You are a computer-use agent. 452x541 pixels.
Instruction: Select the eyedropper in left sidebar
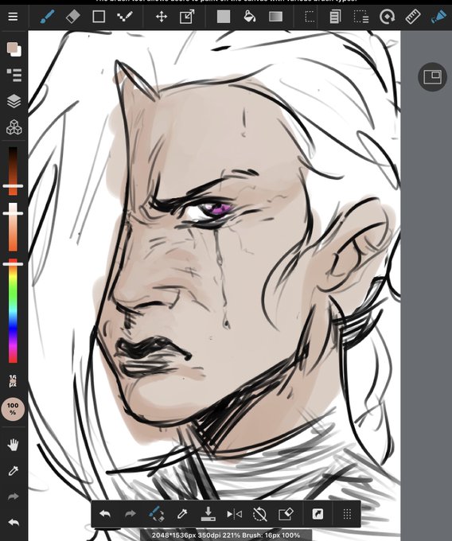pyautogui.click(x=13, y=471)
